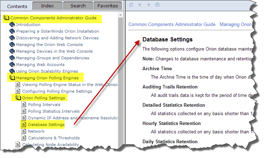Open the Favorites tab
This screenshot has width=265, height=159.
[108, 6]
